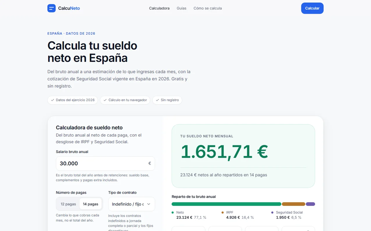The height and width of the screenshot is (231, 371).
Task: Click the checkmark in Cálculo en tu navegador chip
Action: pyautogui.click(x=105, y=100)
